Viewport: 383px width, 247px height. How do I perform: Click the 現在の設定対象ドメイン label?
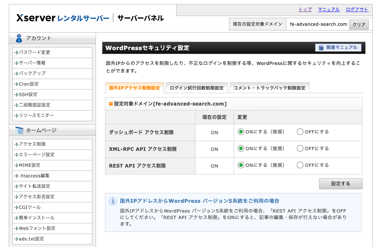tap(257, 24)
